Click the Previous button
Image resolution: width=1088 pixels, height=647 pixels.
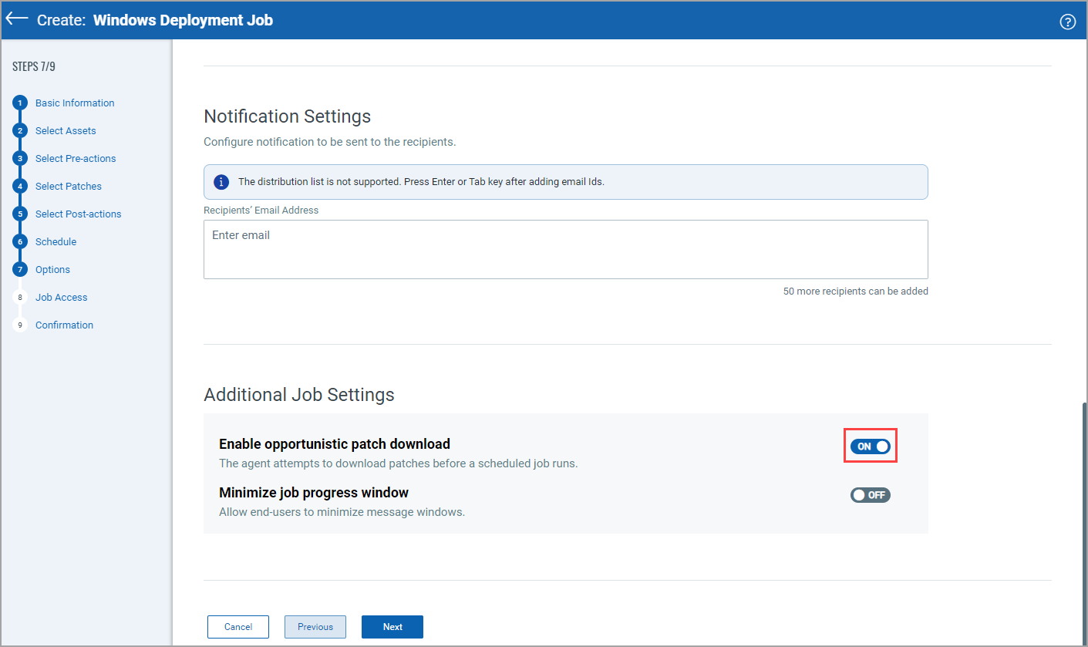point(315,627)
